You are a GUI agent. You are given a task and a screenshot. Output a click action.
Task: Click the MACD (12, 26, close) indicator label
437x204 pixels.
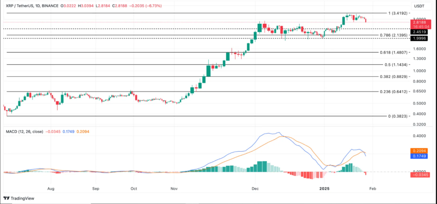(x=24, y=131)
